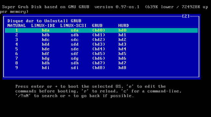Select disk 1 hda row
The width and height of the screenshot is (211, 117).
pos(101,30)
